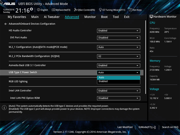Collapse USB Type C Power Switch dropdown

tap(118, 72)
